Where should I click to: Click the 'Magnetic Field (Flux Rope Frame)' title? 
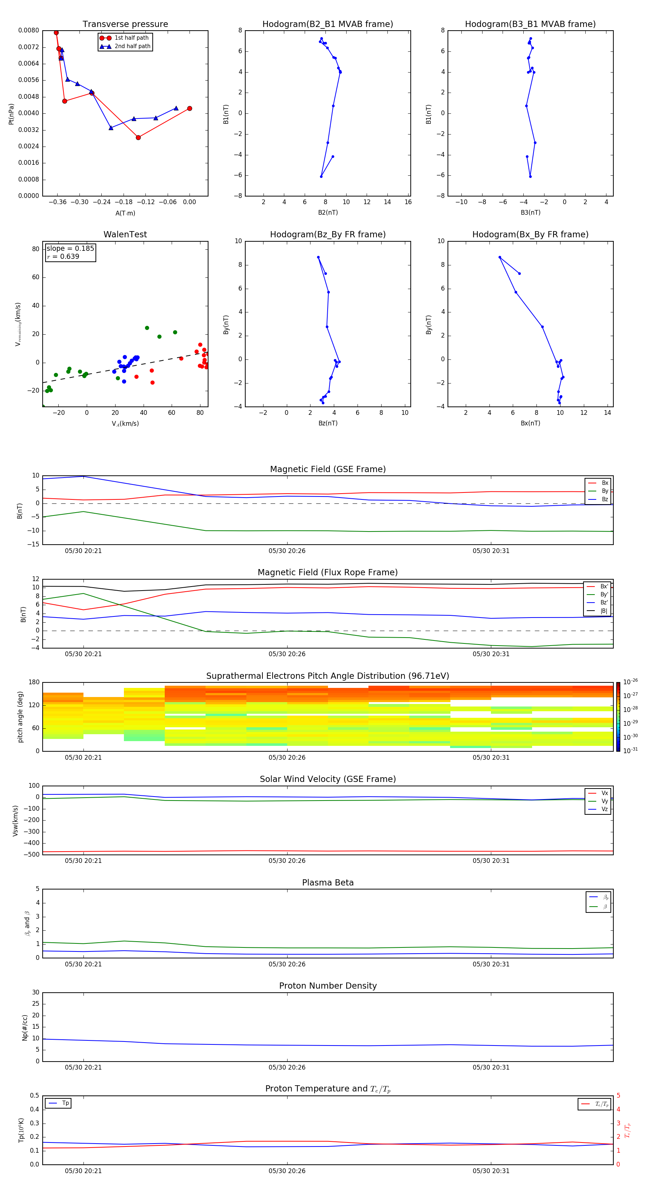click(x=328, y=573)
